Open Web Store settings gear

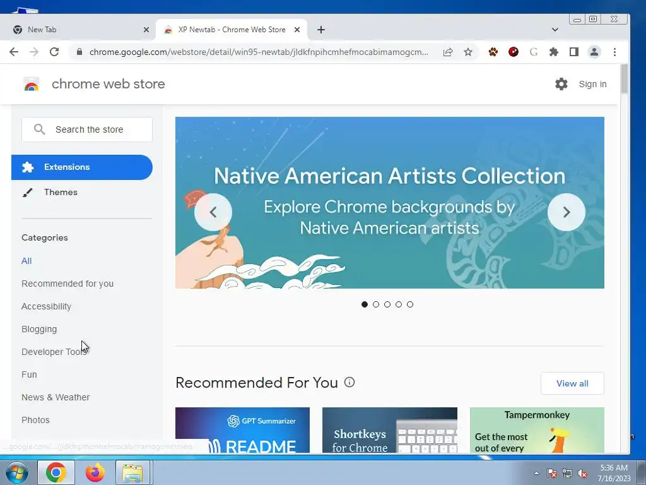(561, 84)
